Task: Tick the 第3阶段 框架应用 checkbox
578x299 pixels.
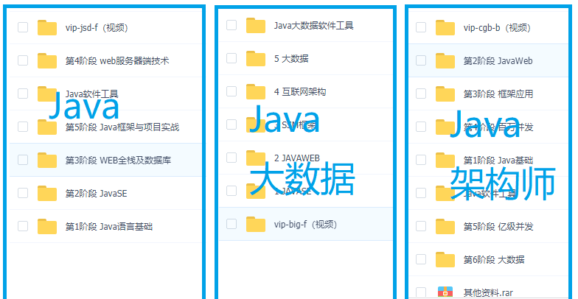Action: [x=421, y=94]
